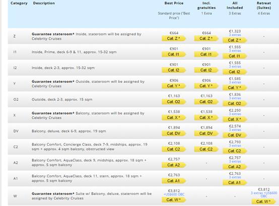Click the Retreat (Suites) column header

(264, 6)
